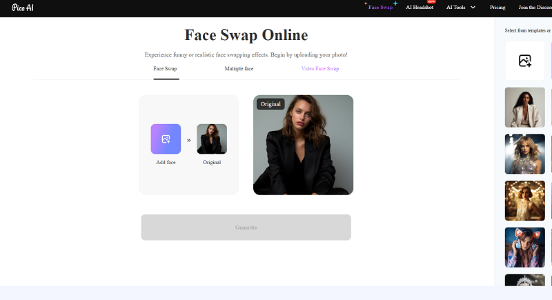This screenshot has height=300, width=552.
Task: Click the Pica AI logo
Action: (x=23, y=8)
